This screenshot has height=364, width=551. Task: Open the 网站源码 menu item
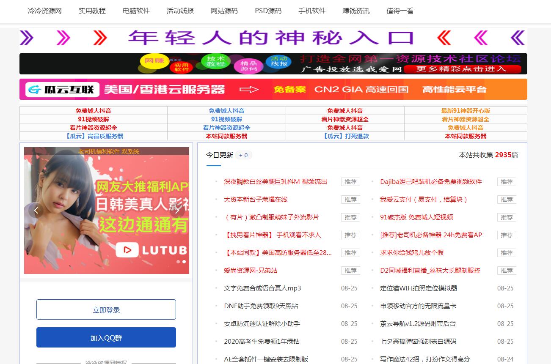tap(224, 11)
